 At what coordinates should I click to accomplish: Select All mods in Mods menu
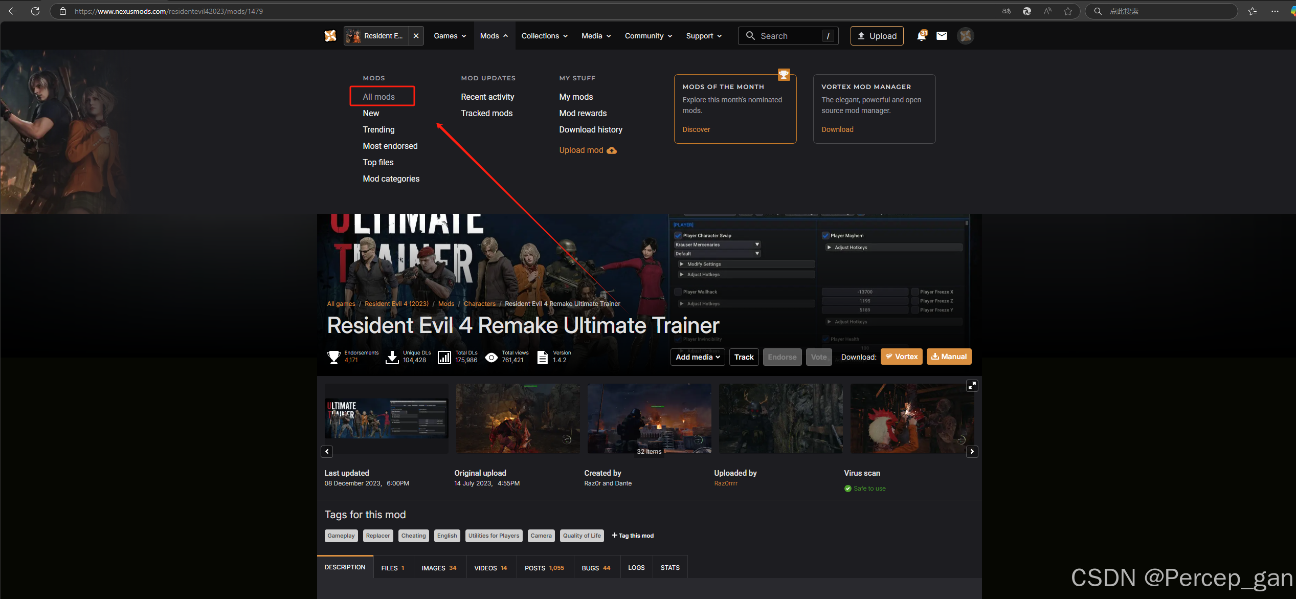379,97
